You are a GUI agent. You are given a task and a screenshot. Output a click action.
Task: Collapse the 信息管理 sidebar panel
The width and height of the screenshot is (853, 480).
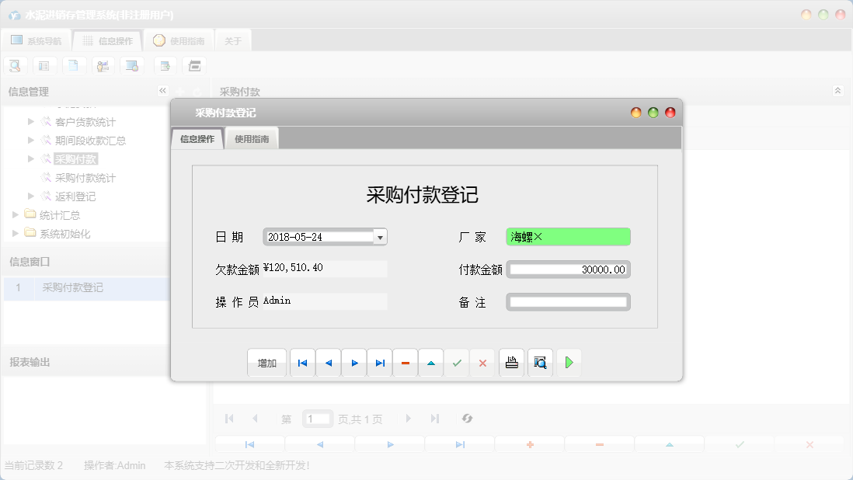(162, 91)
